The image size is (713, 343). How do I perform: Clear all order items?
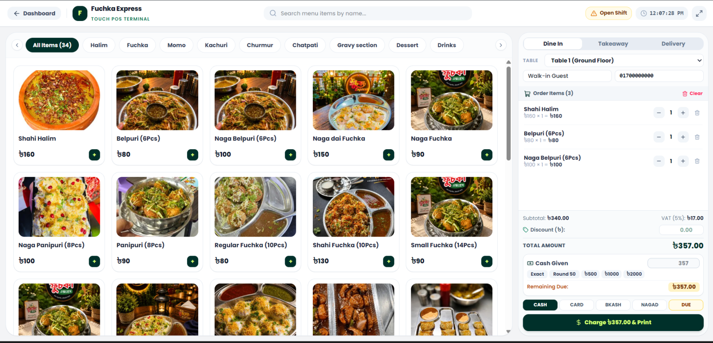693,94
